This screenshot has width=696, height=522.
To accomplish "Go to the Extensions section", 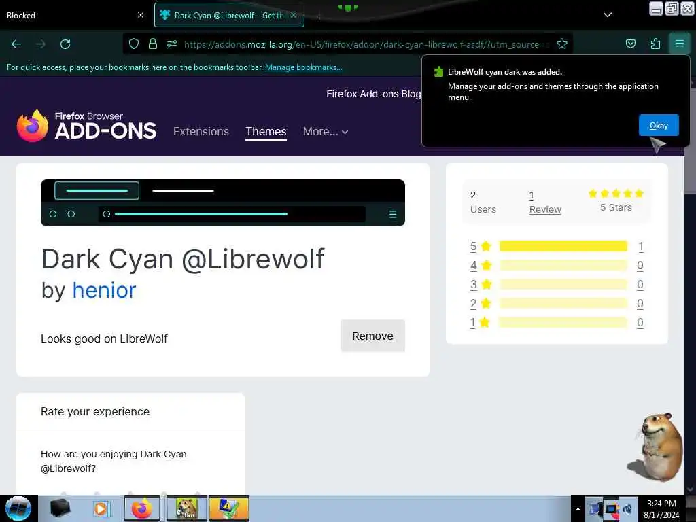I will [x=201, y=131].
